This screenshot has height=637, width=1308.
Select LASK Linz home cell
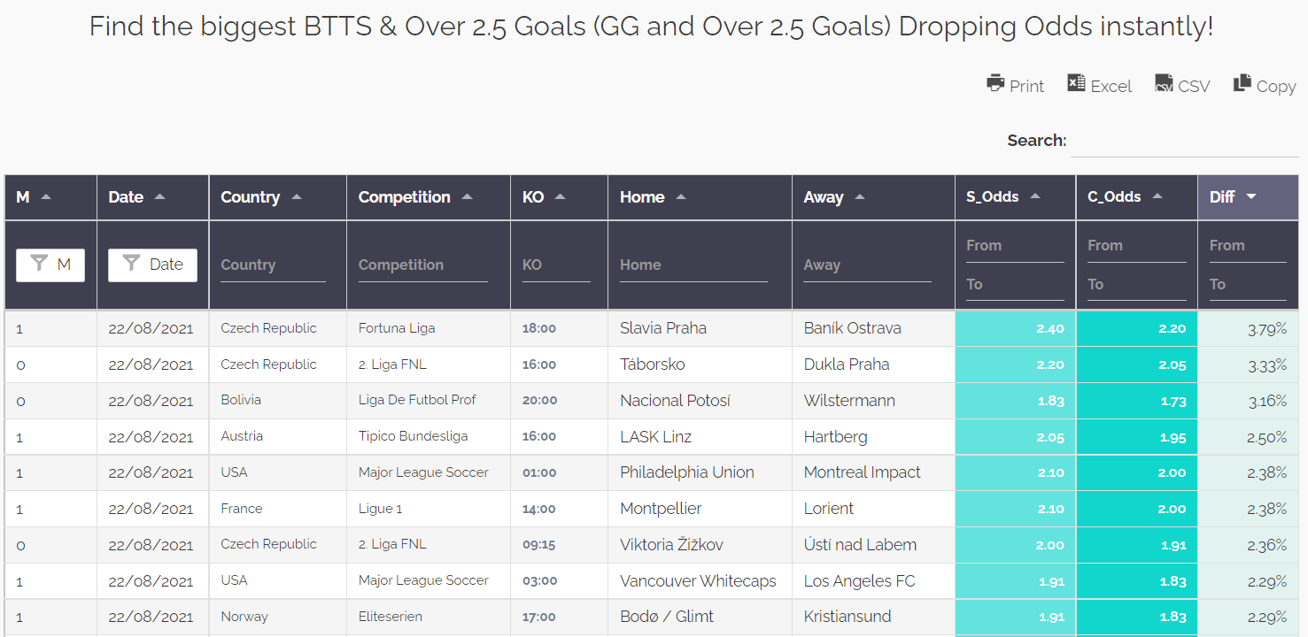(x=700, y=437)
